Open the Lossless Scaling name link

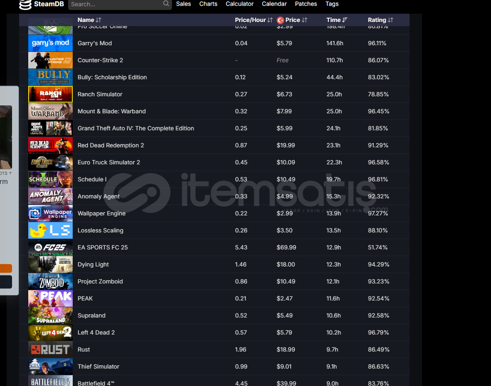click(100, 230)
